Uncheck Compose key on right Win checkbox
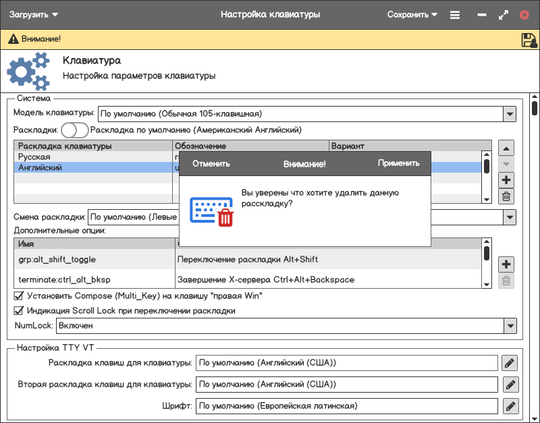The image size is (540, 423). click(x=19, y=295)
